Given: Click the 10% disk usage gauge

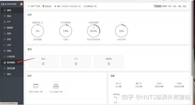Looking at the screenshot, I should point(121,31).
